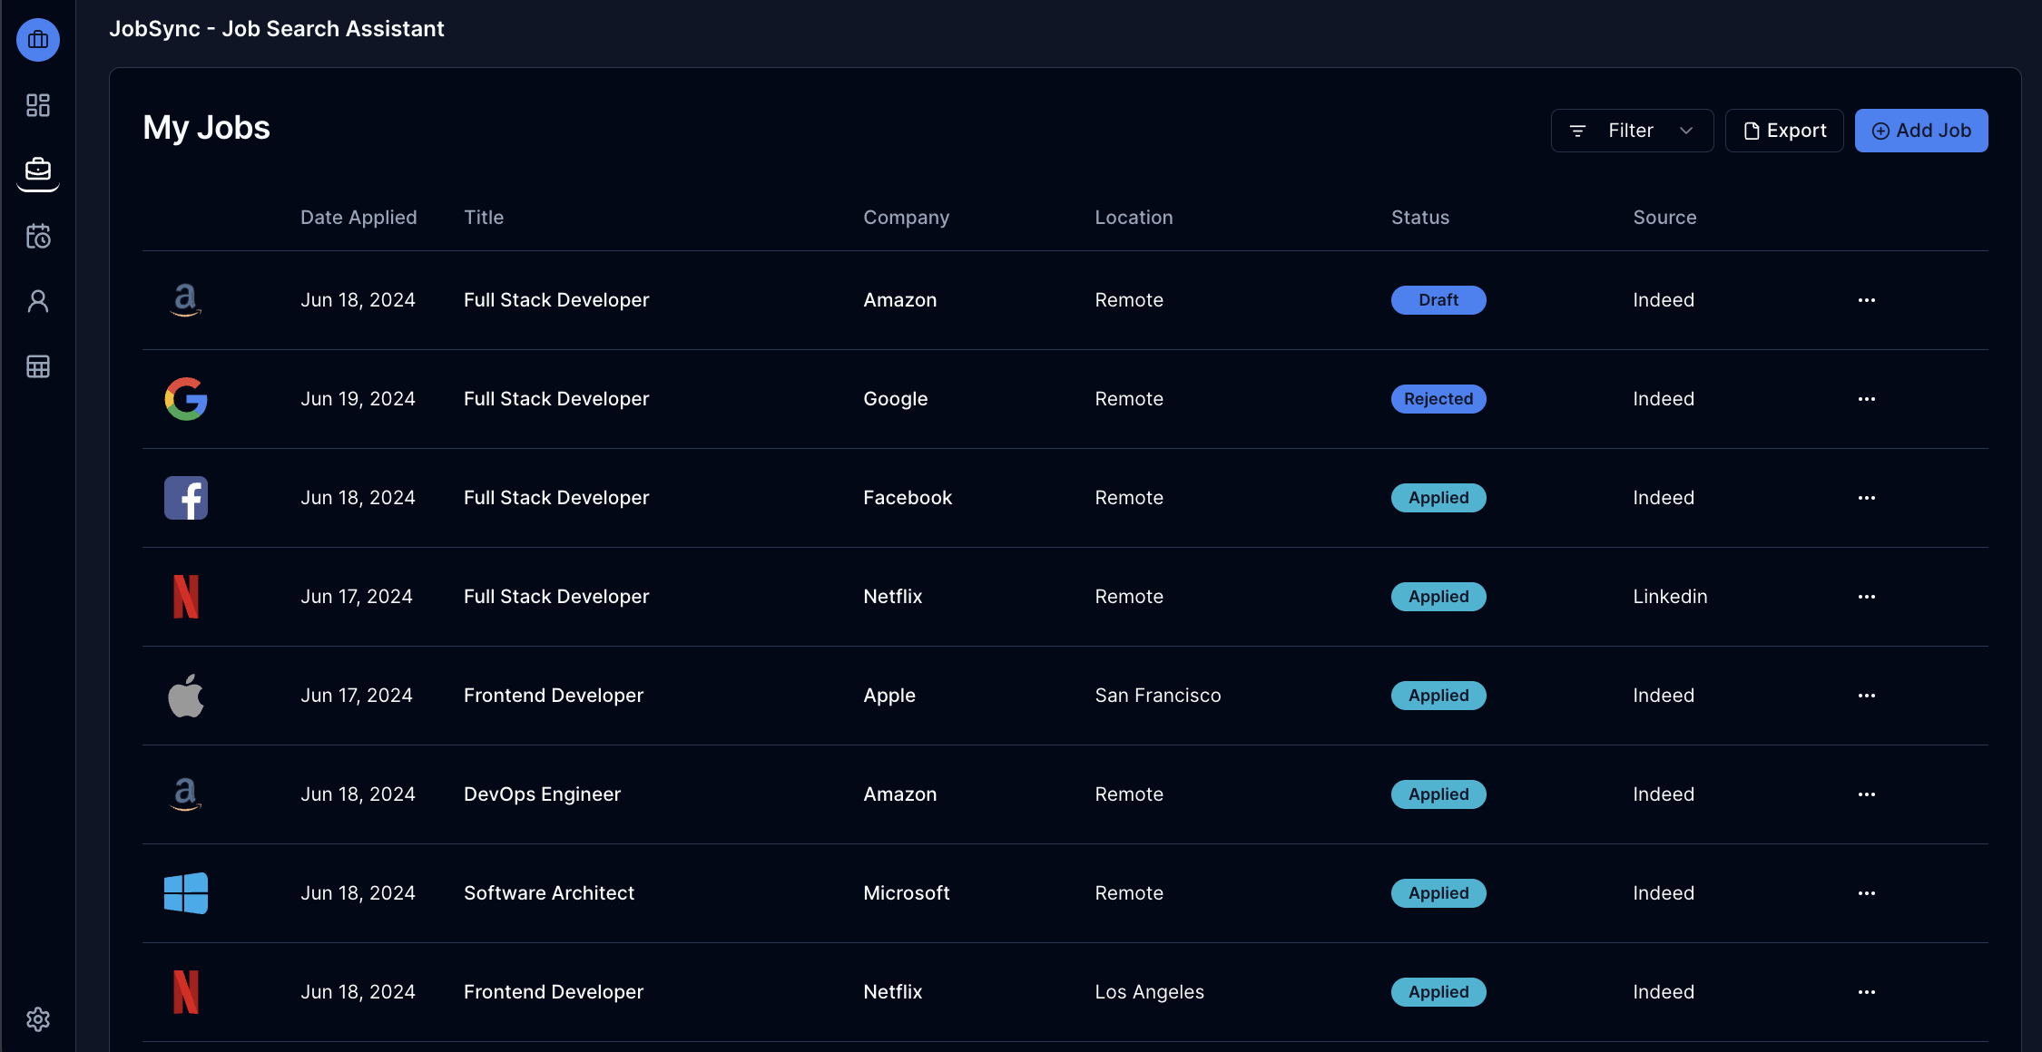Open actions menu for Apple row
Image resolution: width=2042 pixels, height=1052 pixels.
(1867, 696)
